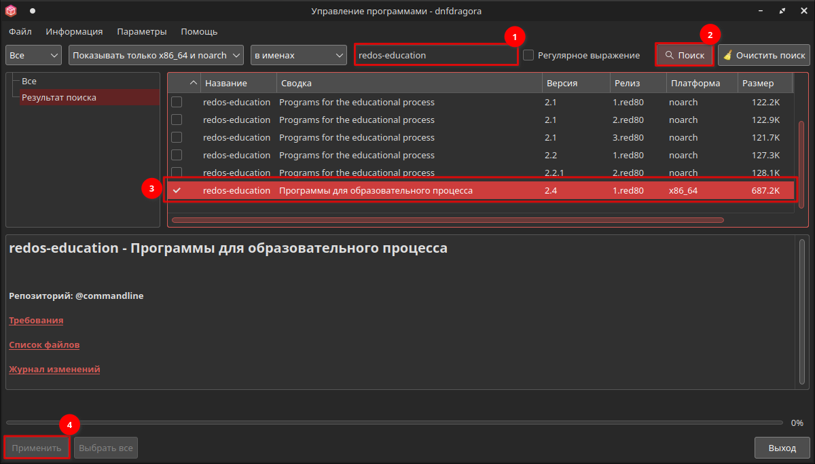Click the Поиск search button
815x464 pixels.
point(685,55)
